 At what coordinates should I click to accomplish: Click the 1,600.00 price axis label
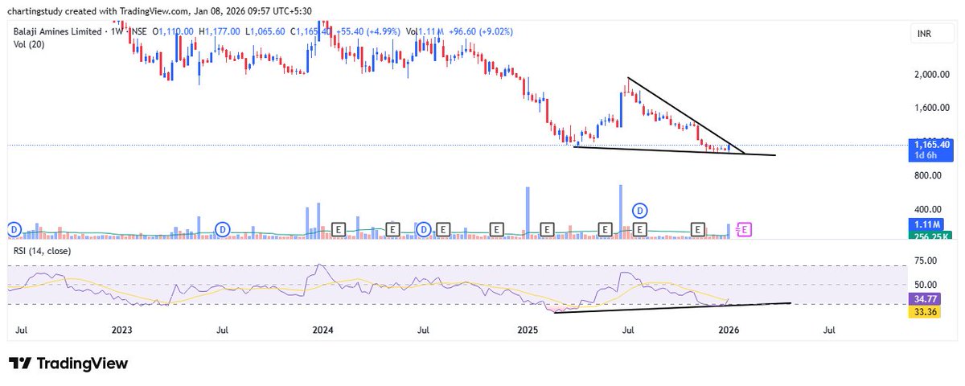click(931, 108)
